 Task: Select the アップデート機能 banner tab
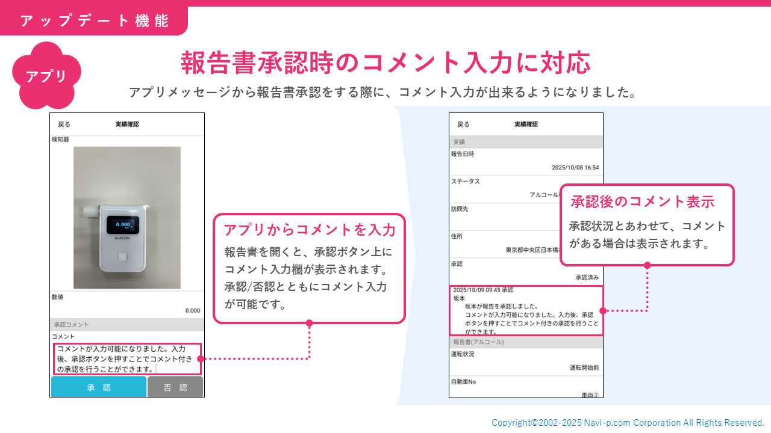tap(94, 20)
